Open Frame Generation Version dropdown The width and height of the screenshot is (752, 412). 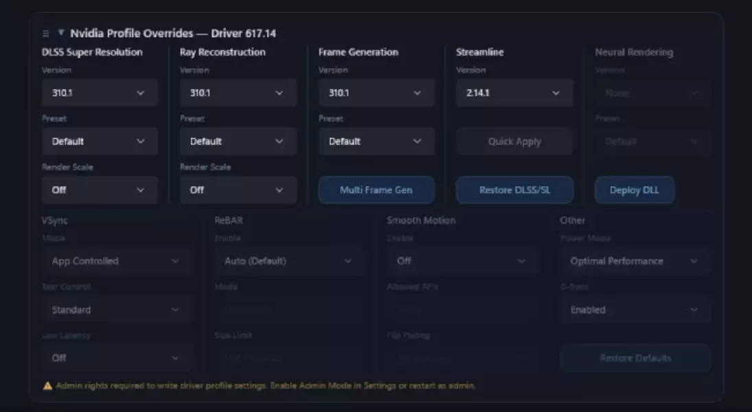coord(376,93)
